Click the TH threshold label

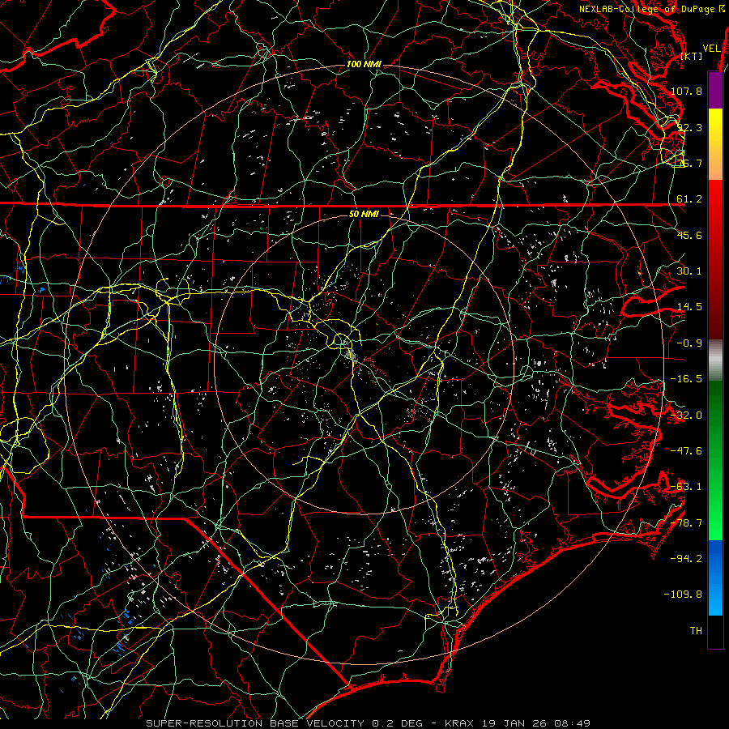click(x=696, y=631)
